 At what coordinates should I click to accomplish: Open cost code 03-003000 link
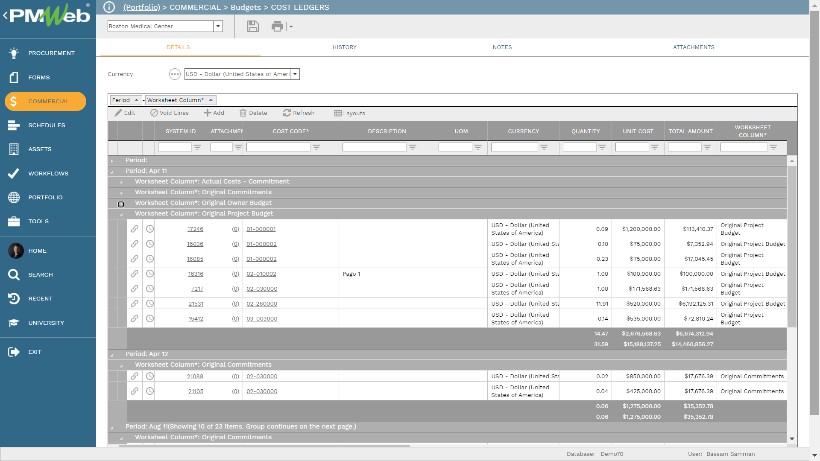(262, 319)
